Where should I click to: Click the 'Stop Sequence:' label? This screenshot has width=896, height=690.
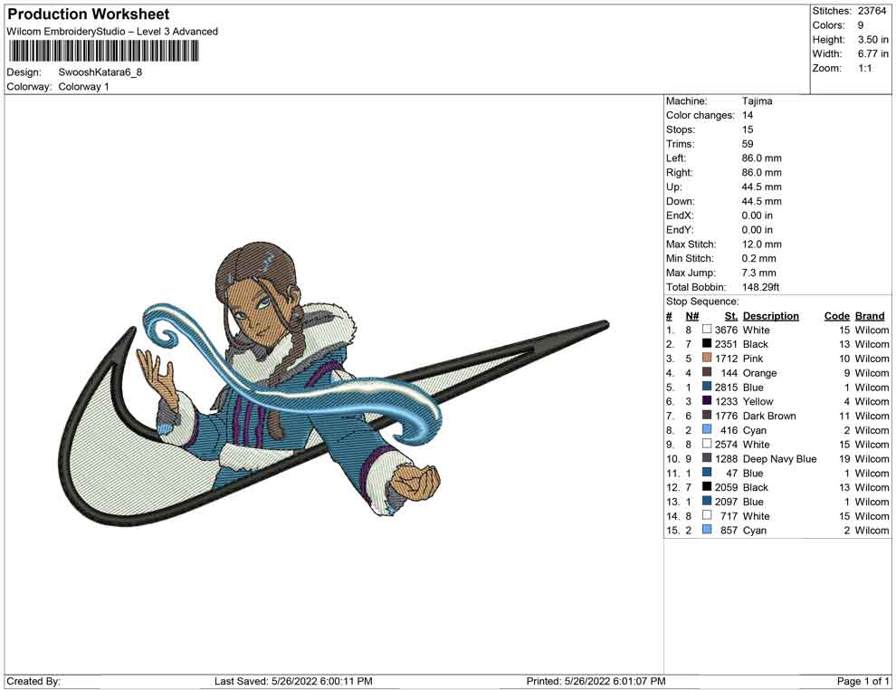[702, 302]
